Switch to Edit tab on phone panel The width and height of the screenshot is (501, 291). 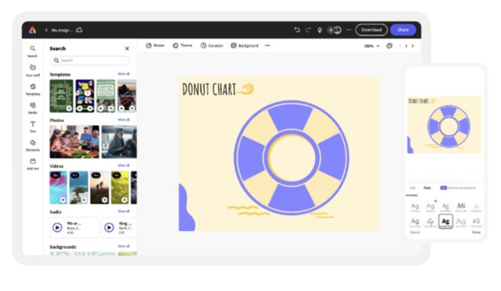413,188
